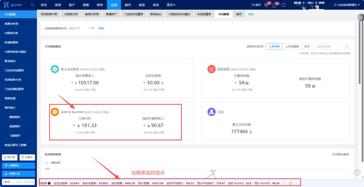Collapse the sidebar with the hamburger icon
364x187 pixels.
tap(32, 5)
